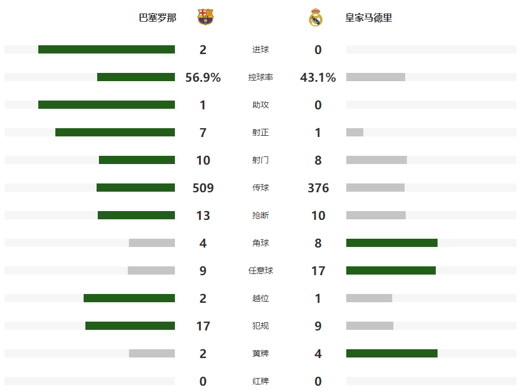Select the 射正 stat label
Image resolution: width=520 pixels, height=391 pixels.
[x=260, y=132]
